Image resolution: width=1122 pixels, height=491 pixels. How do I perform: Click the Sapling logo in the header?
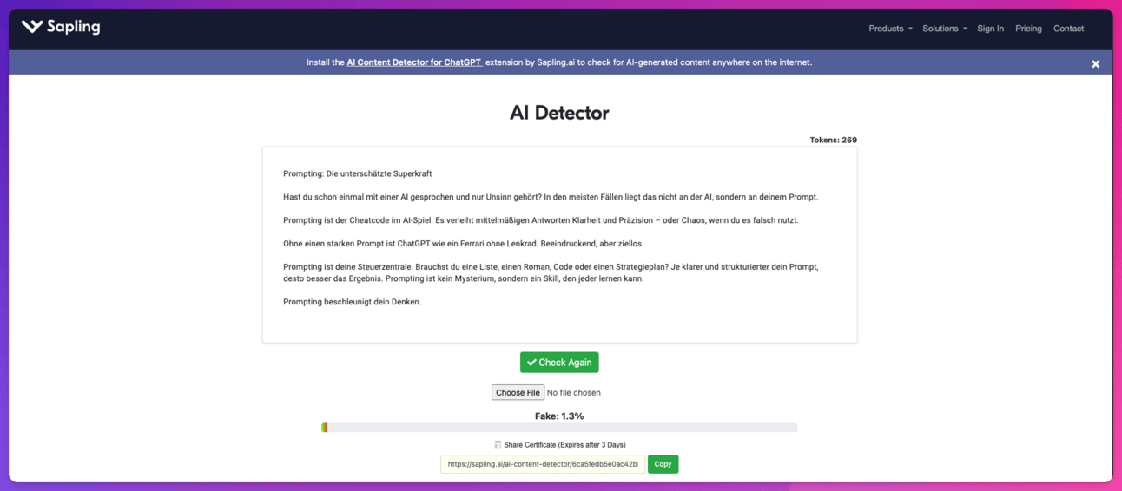pos(61,27)
